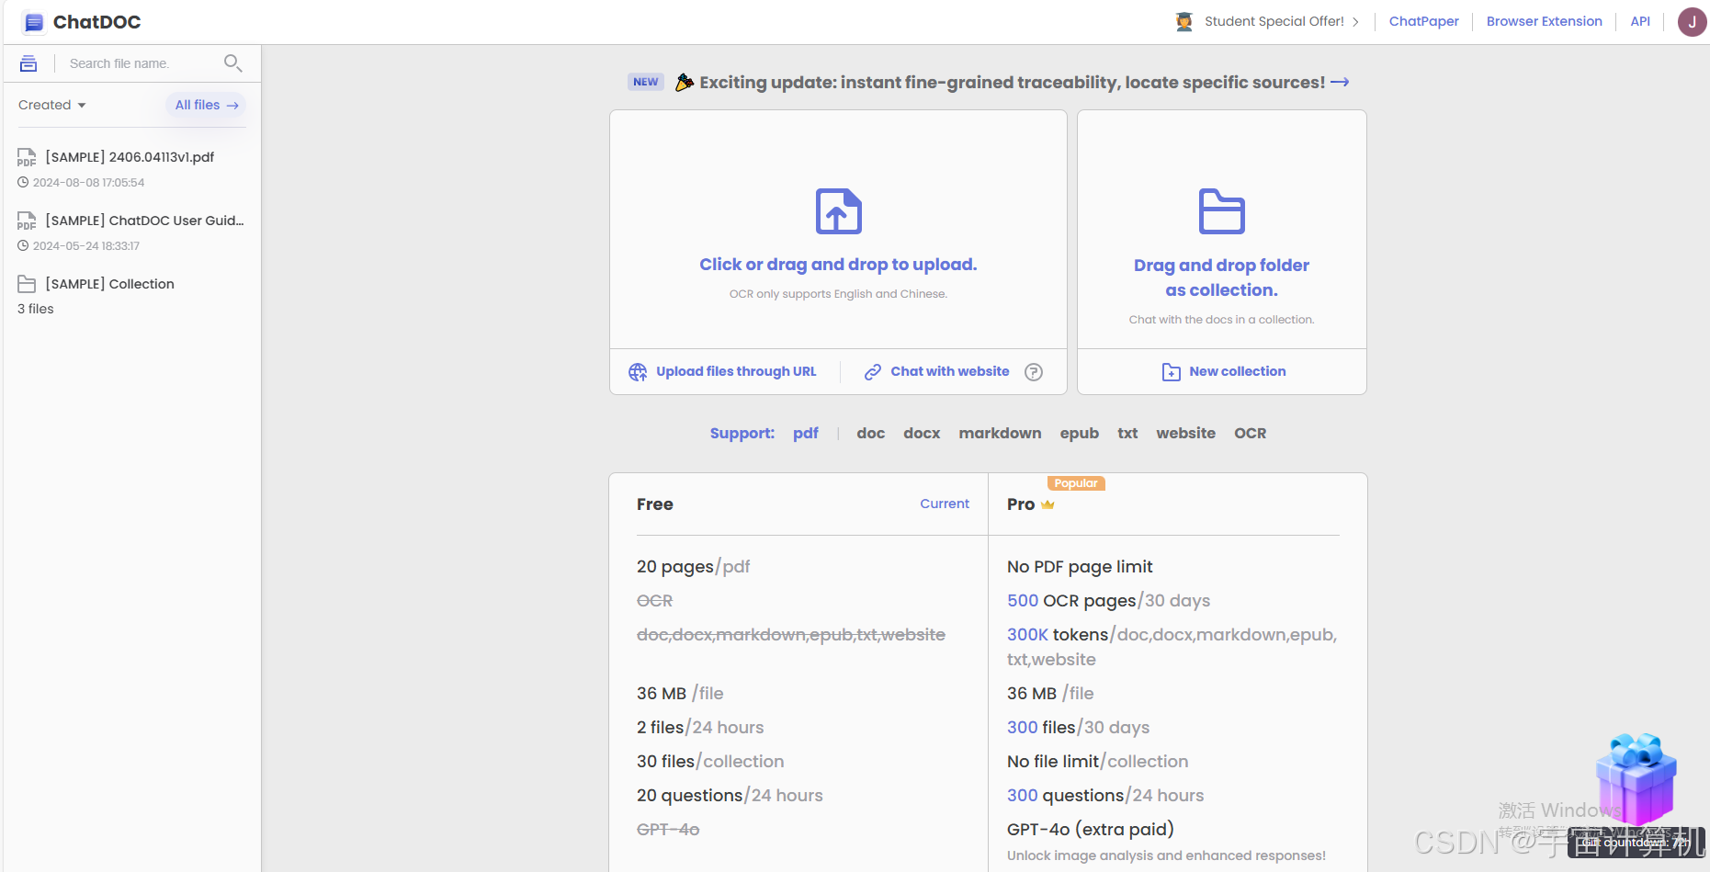Viewport: 1710px width, 872px height.
Task: Expand the Student Special Offer chevron
Action: 1355,22
